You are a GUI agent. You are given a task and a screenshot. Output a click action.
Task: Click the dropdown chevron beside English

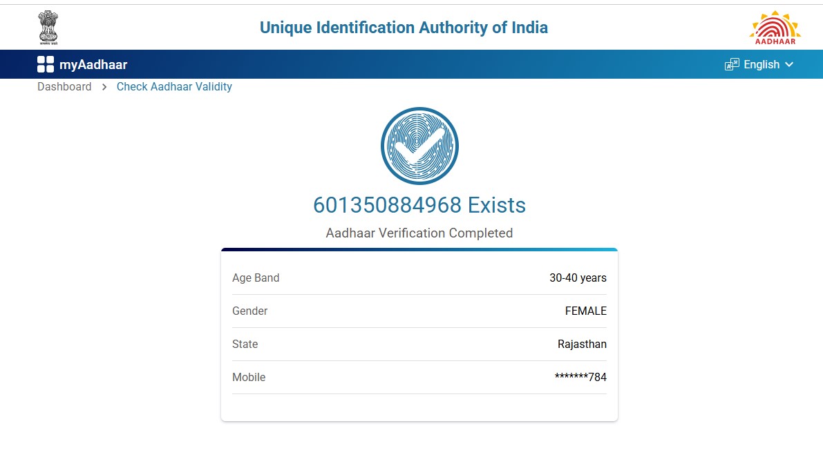pyautogui.click(x=789, y=65)
